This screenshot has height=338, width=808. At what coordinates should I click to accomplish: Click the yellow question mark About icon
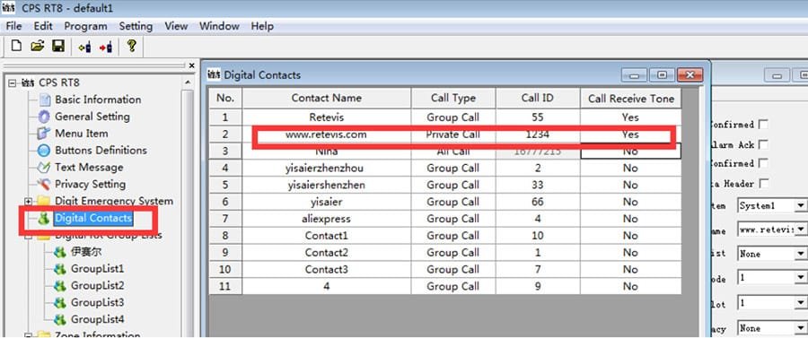[x=131, y=46]
